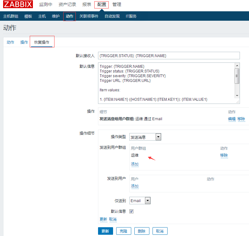The image size is (249, 236).
Task: Switch to the 操作 tab
Action: (24, 42)
